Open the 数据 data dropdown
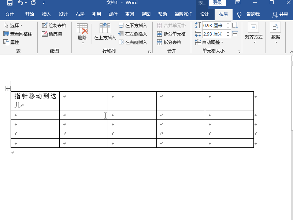The image size is (293, 220). click(275, 33)
